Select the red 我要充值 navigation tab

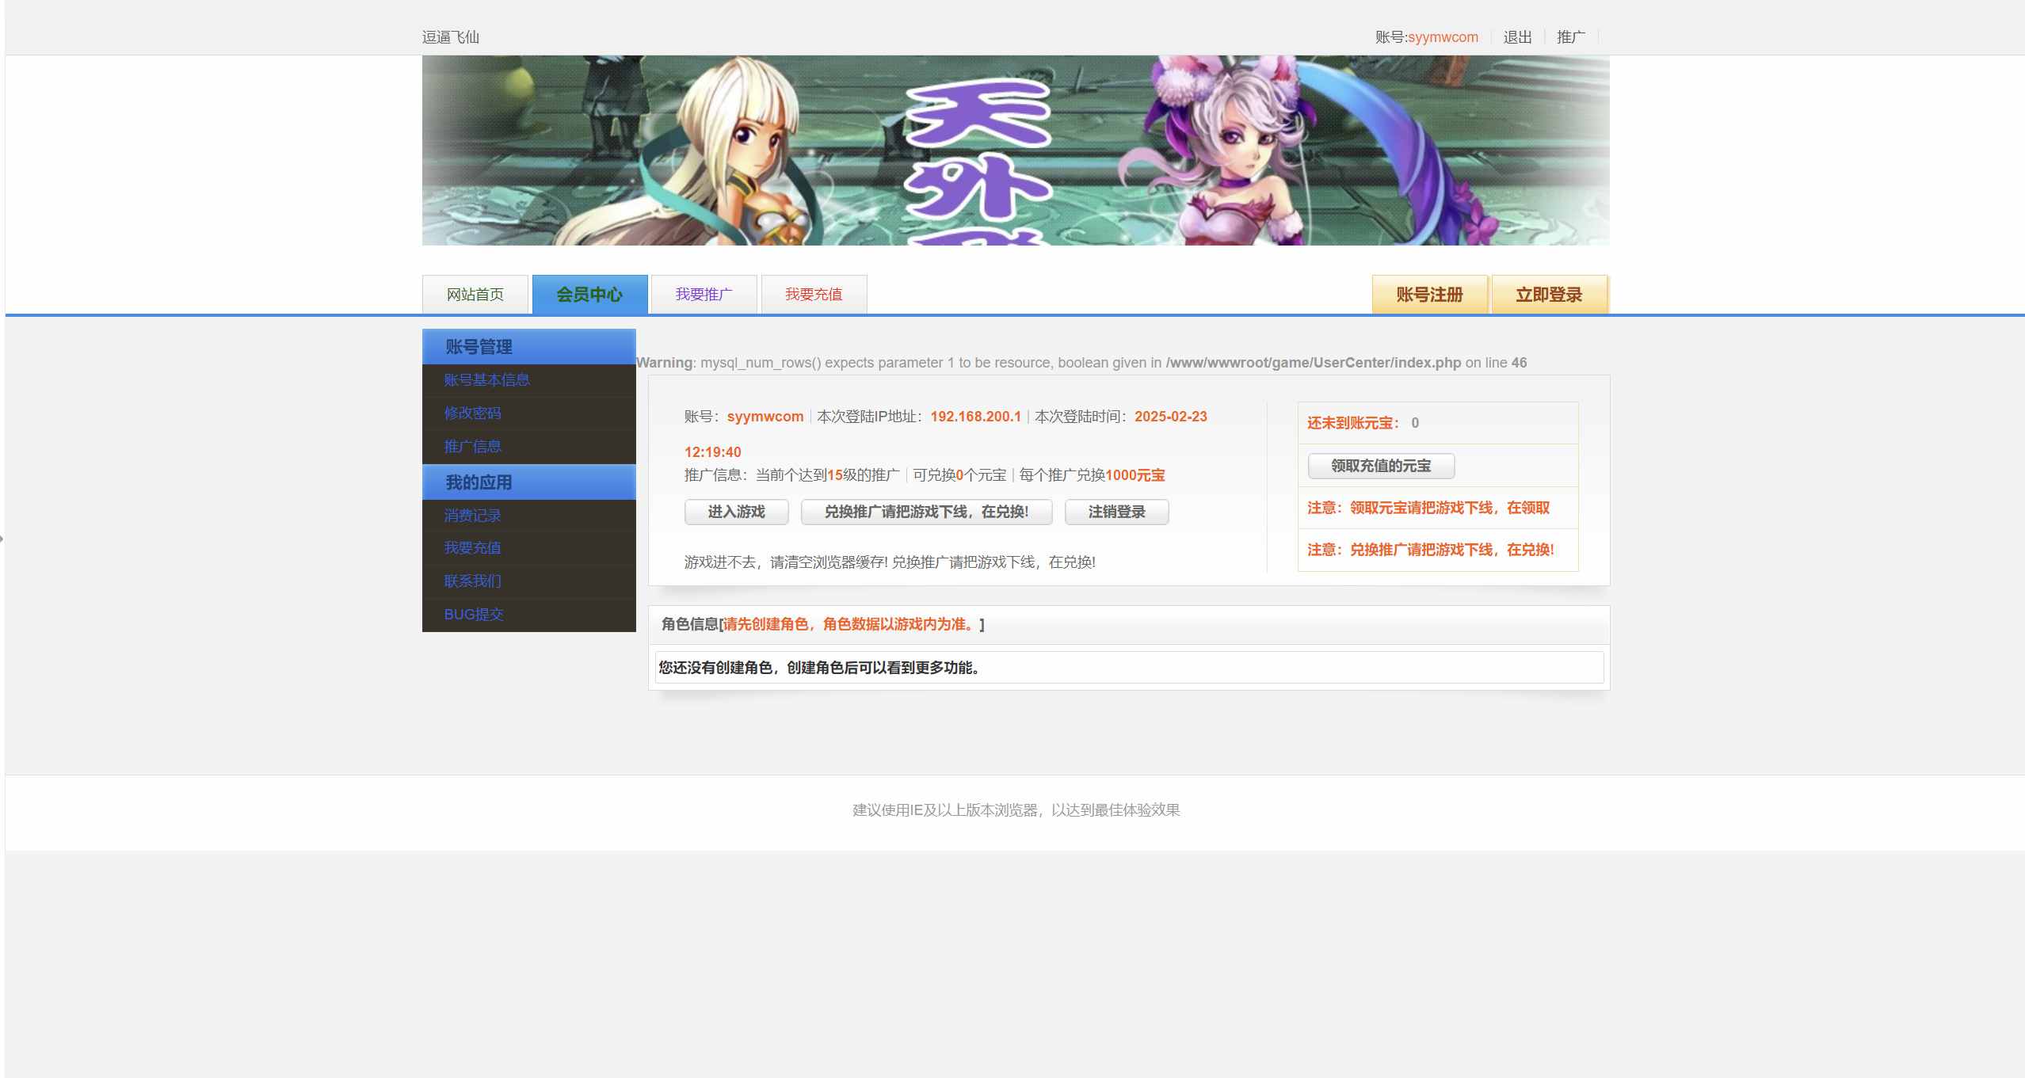(814, 295)
